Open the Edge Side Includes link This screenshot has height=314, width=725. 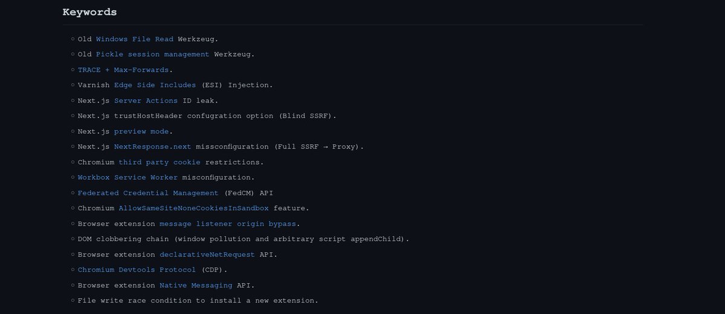[155, 85]
